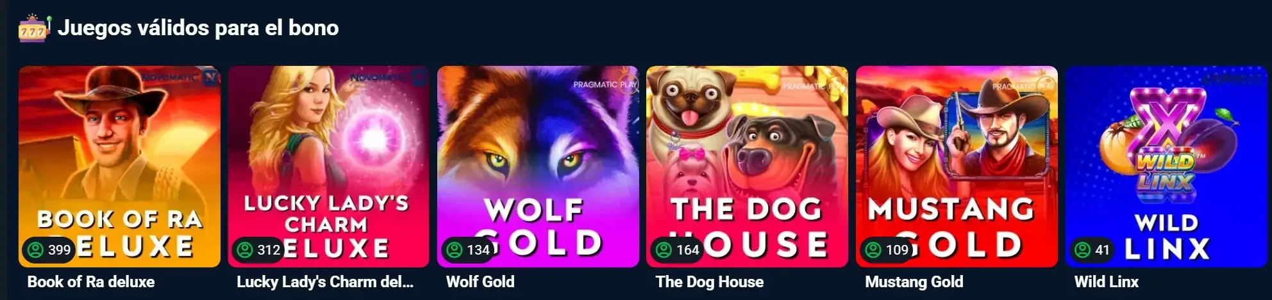
Task: Click the player count icon showing 41
Action: 1083,249
